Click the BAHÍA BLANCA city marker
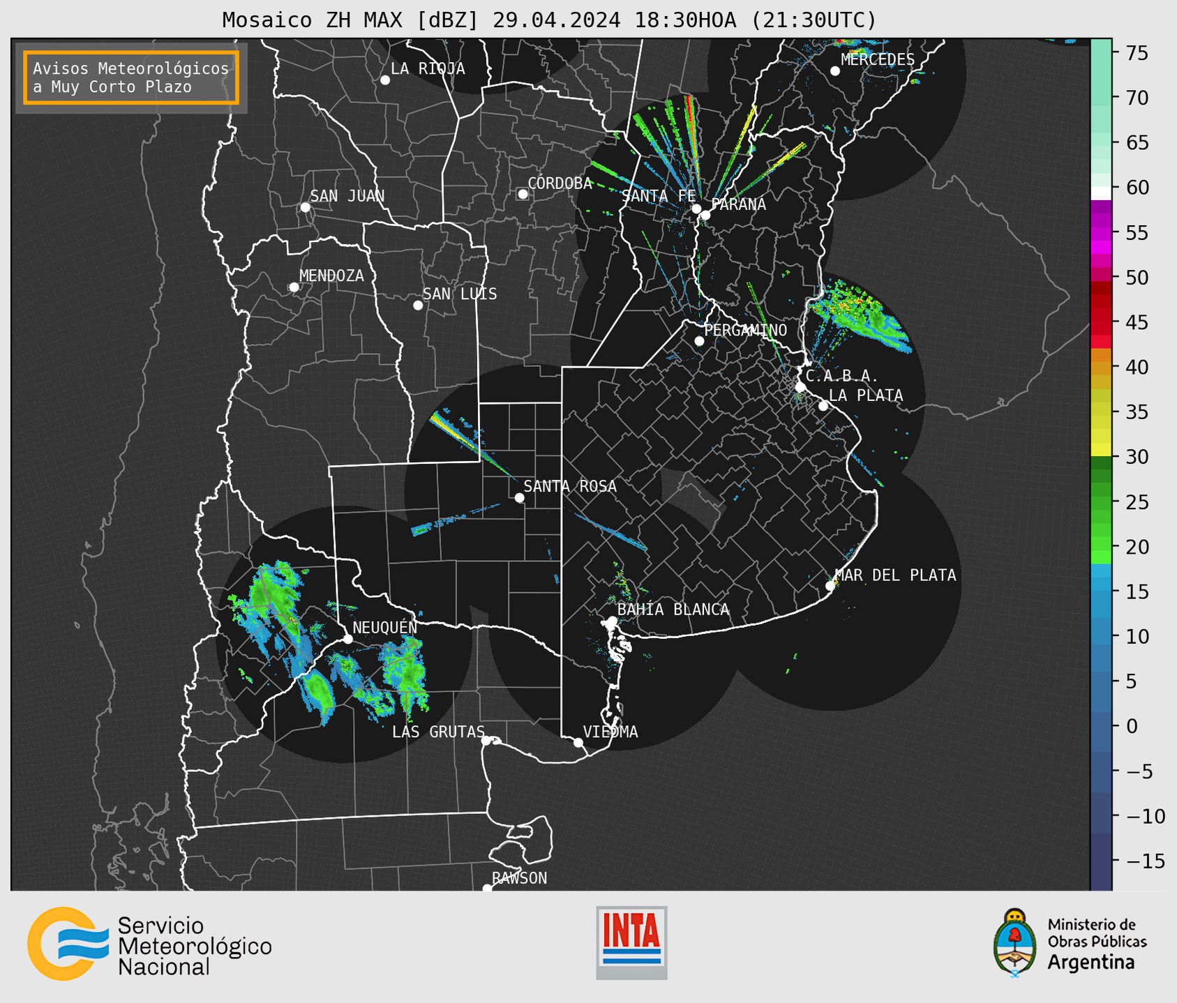This screenshot has height=1003, width=1177. pyautogui.click(x=612, y=621)
